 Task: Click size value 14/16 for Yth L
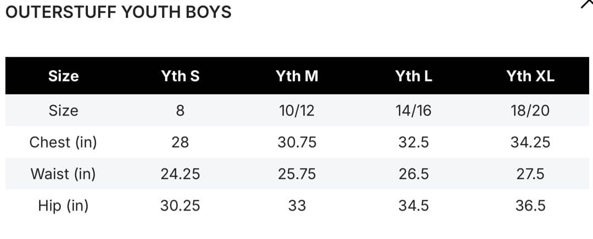tap(413, 111)
